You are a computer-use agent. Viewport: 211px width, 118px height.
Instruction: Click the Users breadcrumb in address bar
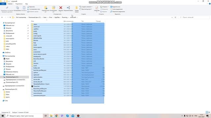(45, 17)
